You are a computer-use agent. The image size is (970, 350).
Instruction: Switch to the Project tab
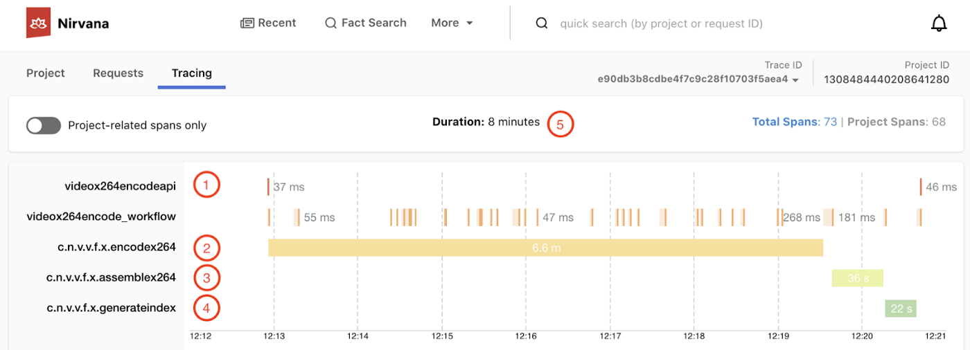[x=46, y=73]
